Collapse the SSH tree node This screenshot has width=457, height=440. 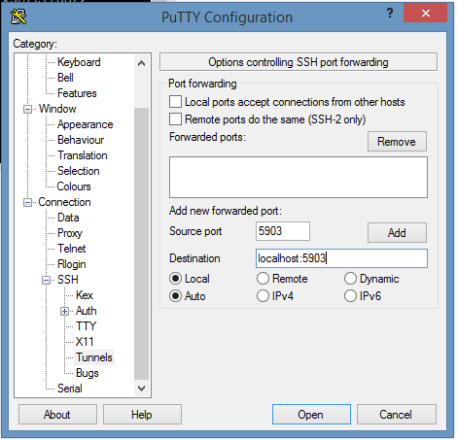click(x=47, y=280)
